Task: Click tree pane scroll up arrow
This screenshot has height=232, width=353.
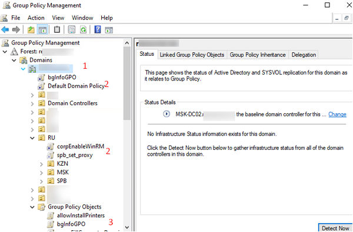Action: click(x=127, y=43)
